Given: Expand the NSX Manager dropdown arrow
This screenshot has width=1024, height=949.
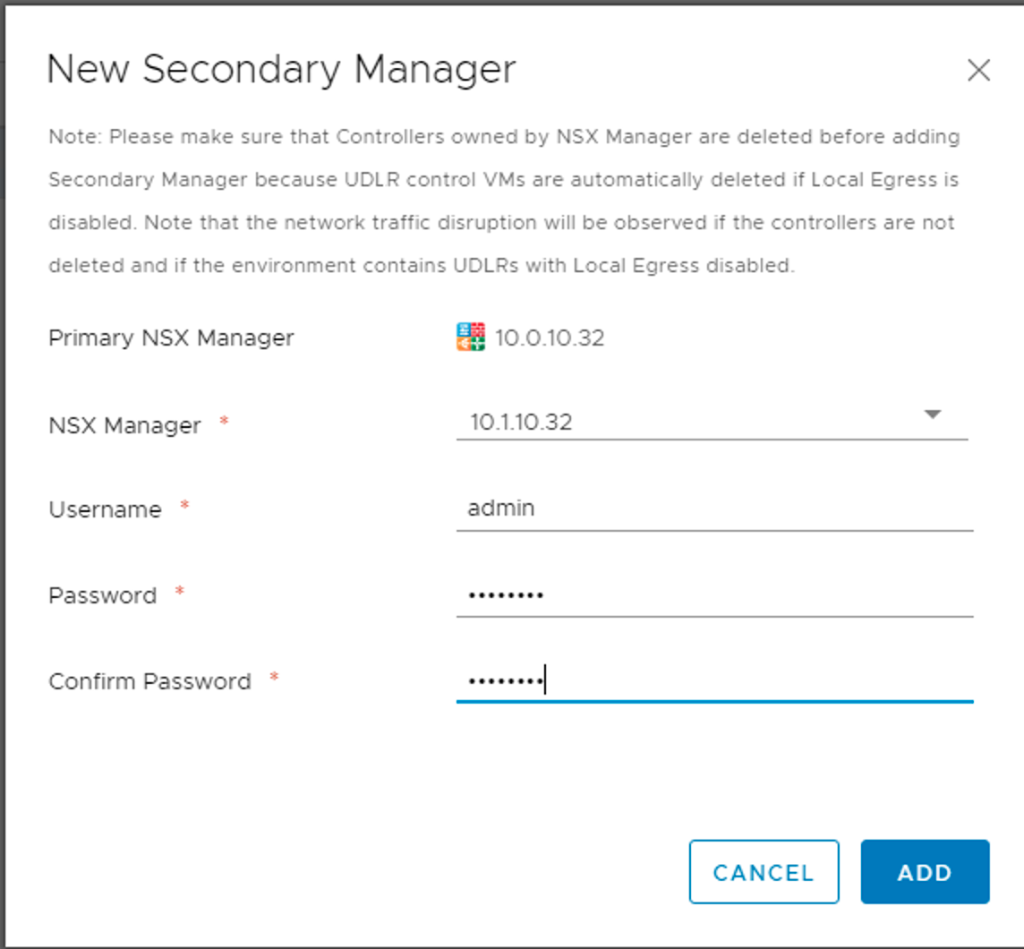Looking at the screenshot, I should pyautogui.click(x=932, y=415).
